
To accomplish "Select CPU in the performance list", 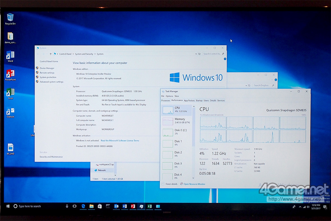I will click(x=177, y=110).
